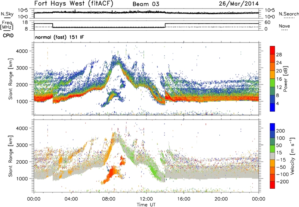The height and width of the screenshot is (207, 299).
Task: Pick the bright blue bottom Power colorbar segment
Action: point(272,107)
